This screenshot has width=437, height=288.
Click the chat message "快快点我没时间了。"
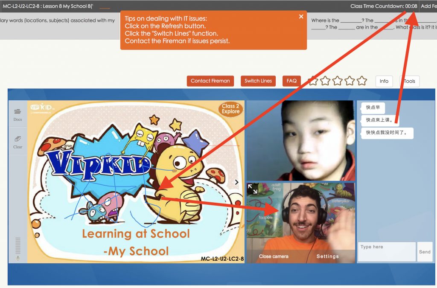pyautogui.click(x=387, y=133)
